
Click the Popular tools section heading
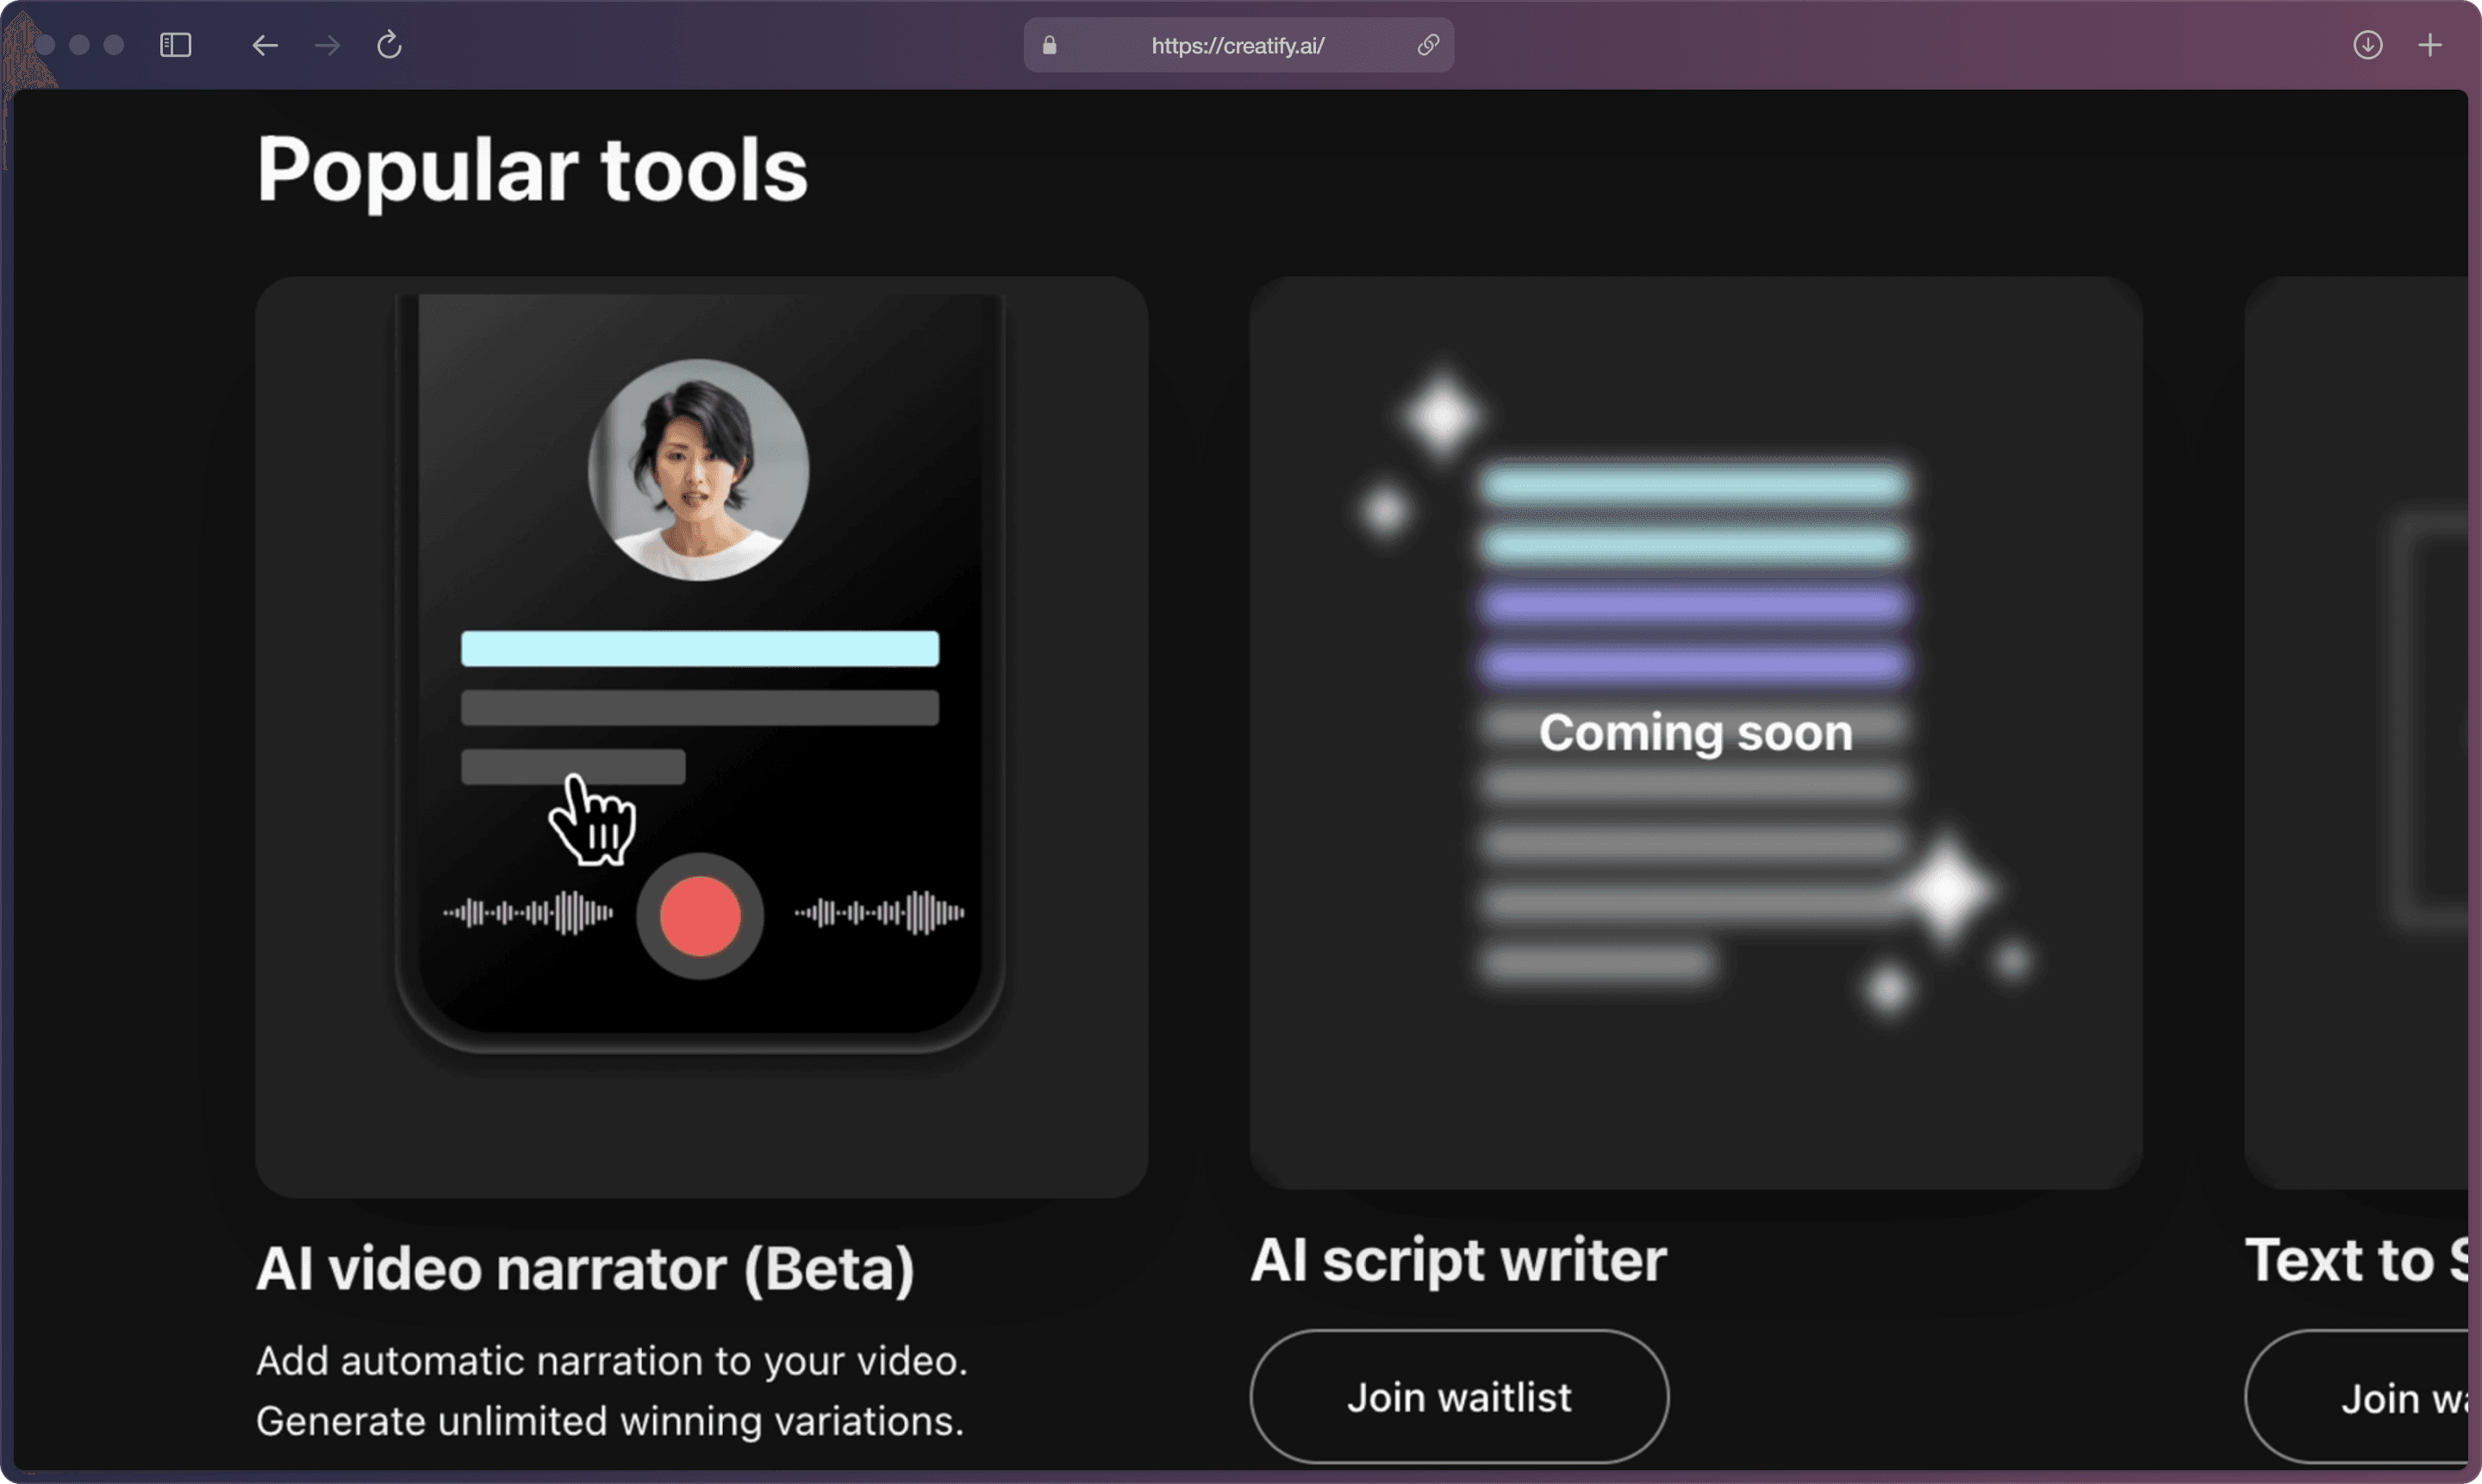click(x=530, y=166)
